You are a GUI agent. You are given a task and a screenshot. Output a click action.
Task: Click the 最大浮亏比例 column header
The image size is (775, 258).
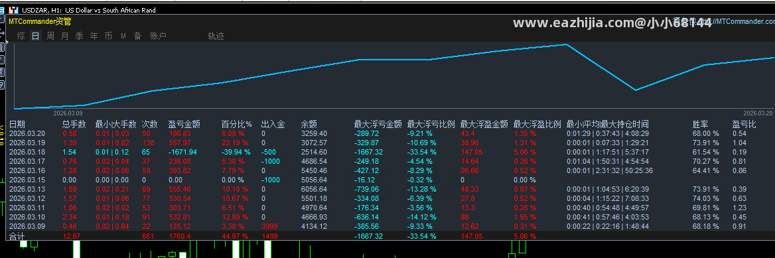coord(431,124)
